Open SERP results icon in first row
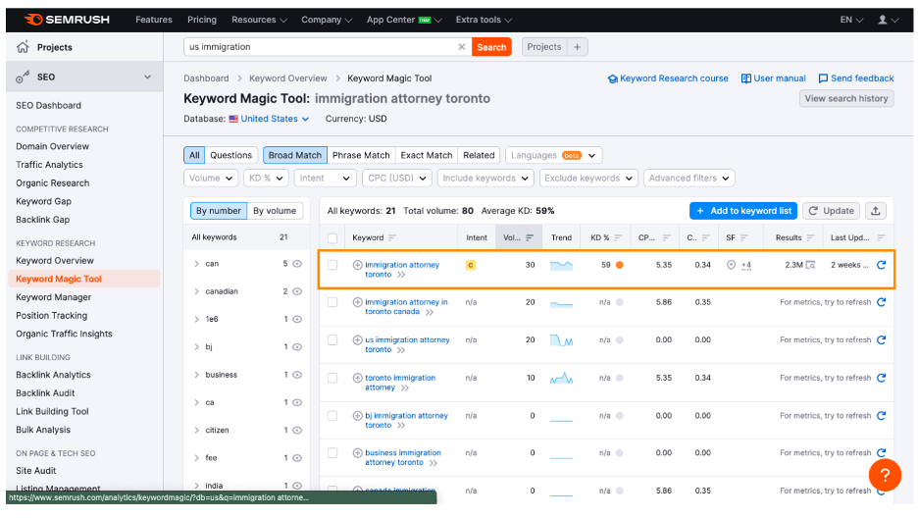918x518 pixels. 810,265
